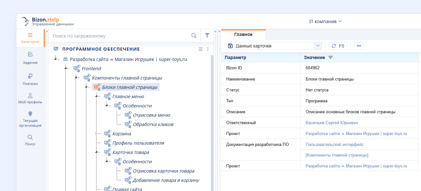
Task: Open Мой профиль in the sidebar
Action: (x=30, y=98)
